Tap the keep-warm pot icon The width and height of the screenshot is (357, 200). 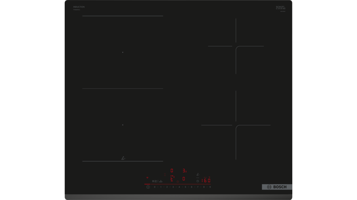[x=161, y=181]
